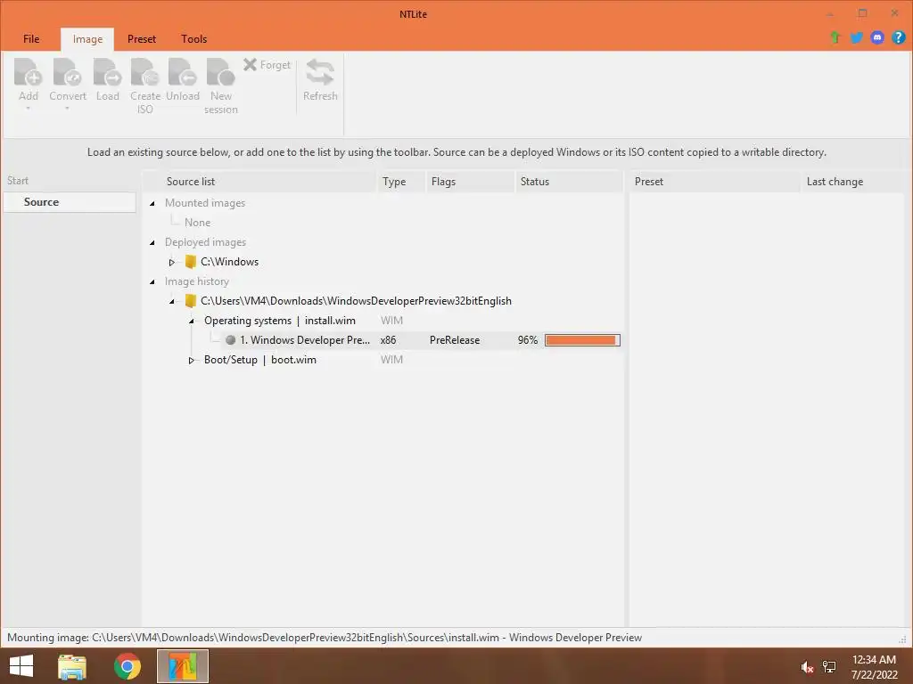
Task: Click the Load image toolbar icon
Action: click(x=107, y=72)
